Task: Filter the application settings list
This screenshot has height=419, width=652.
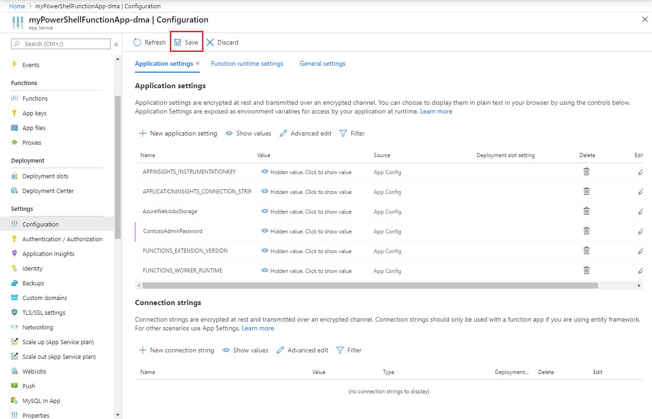Action: pyautogui.click(x=352, y=133)
